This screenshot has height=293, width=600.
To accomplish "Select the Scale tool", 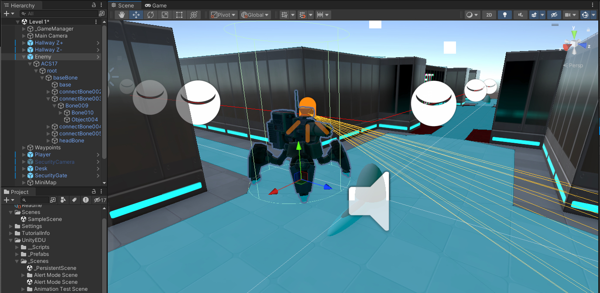I will point(165,14).
